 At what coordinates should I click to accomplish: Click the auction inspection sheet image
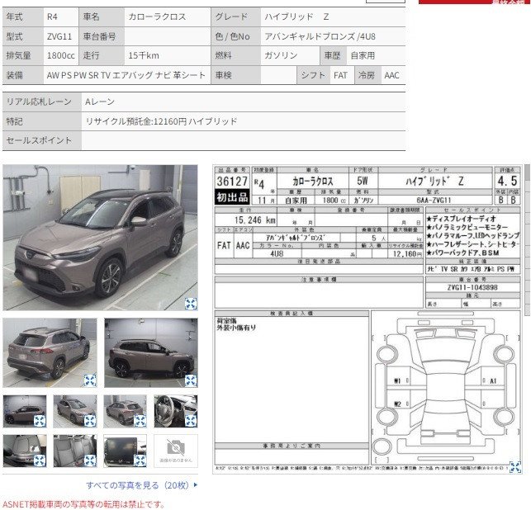coord(367,319)
